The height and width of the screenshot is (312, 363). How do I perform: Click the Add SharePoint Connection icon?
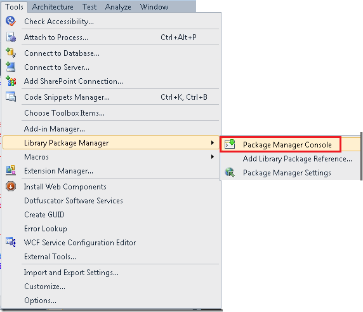[x=11, y=81]
